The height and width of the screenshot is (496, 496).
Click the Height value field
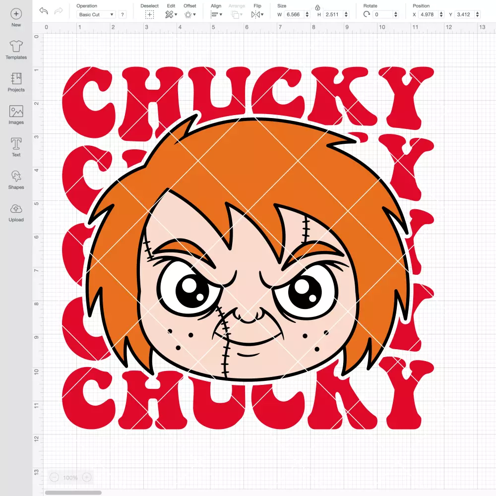pyautogui.click(x=332, y=14)
